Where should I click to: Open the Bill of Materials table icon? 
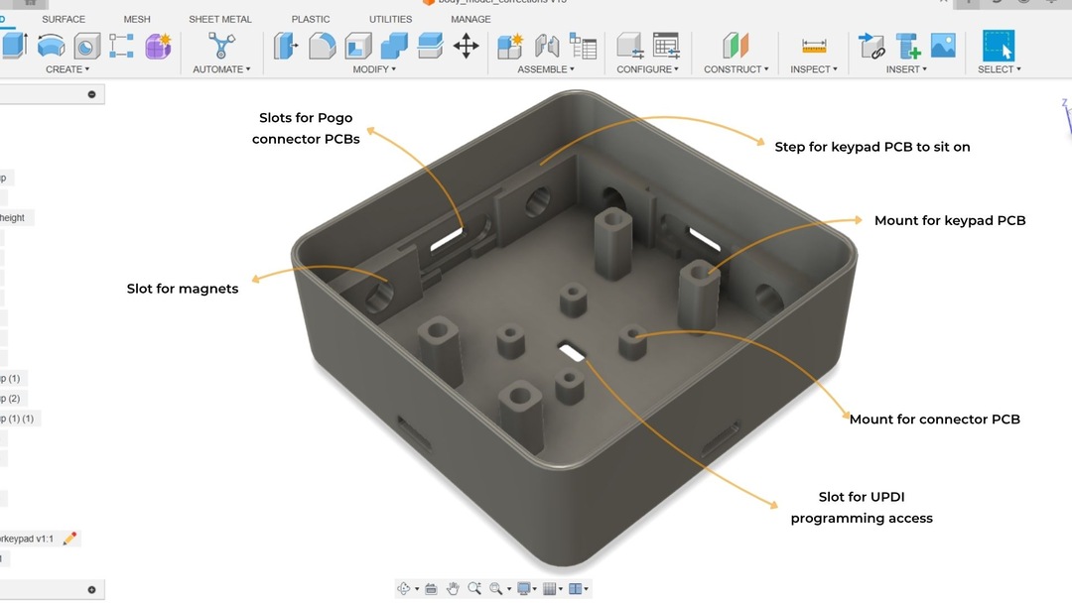pyautogui.click(x=584, y=47)
